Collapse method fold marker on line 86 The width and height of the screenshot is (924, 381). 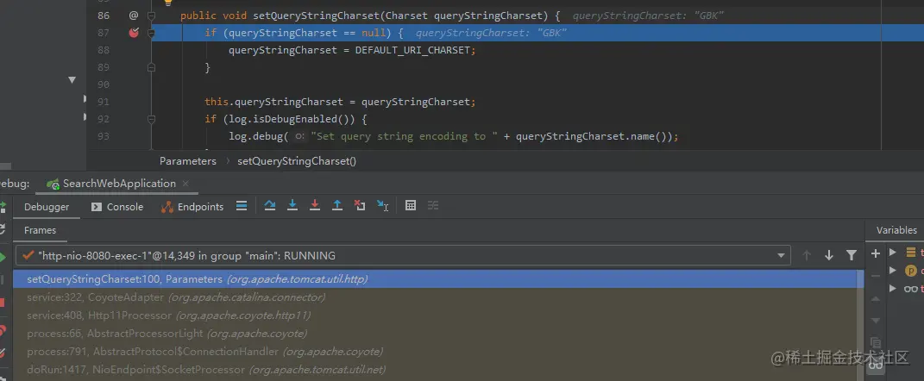click(x=152, y=16)
